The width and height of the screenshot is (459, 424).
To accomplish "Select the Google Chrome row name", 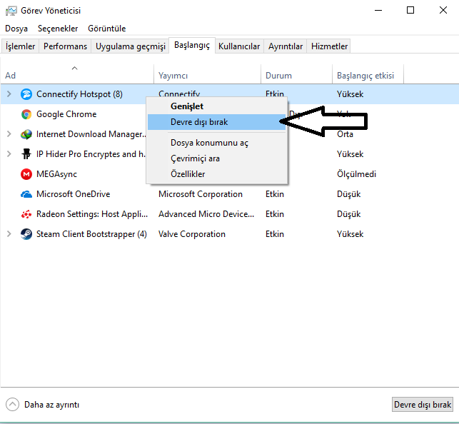I will click(66, 114).
